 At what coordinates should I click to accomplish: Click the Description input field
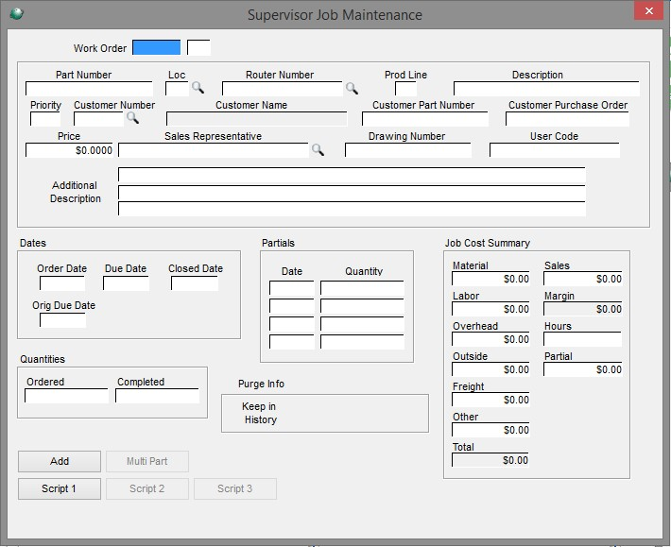[546, 89]
